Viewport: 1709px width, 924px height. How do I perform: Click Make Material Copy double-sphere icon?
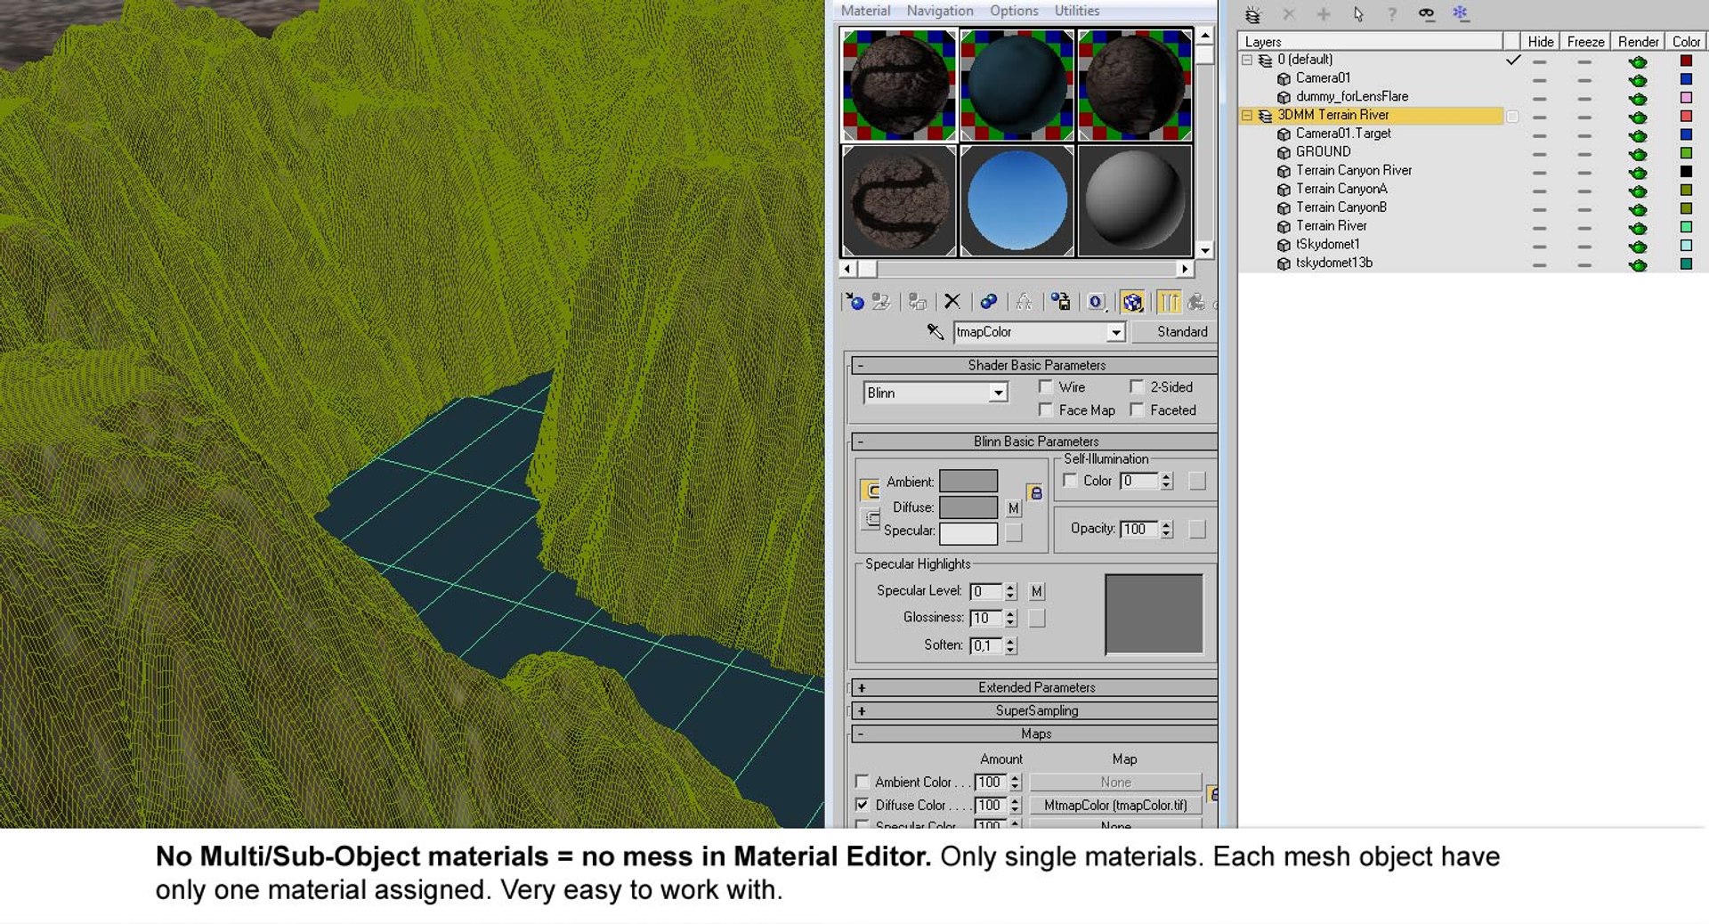click(x=988, y=302)
